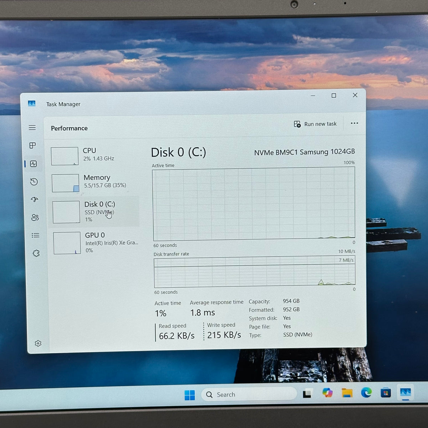Open the three-dot more options menu
Image resolution: width=428 pixels, height=428 pixels.
coord(354,123)
